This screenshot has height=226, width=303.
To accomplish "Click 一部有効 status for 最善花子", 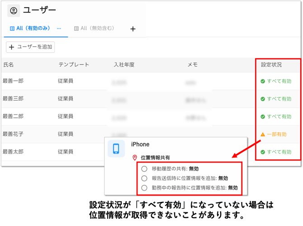I will tap(276, 135).
